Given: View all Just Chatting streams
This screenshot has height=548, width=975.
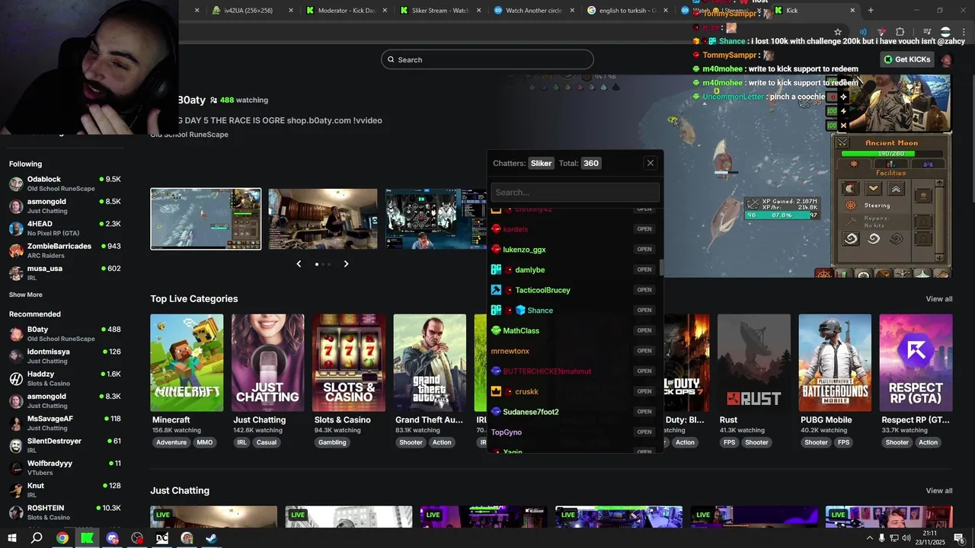Looking at the screenshot, I should coord(939,491).
